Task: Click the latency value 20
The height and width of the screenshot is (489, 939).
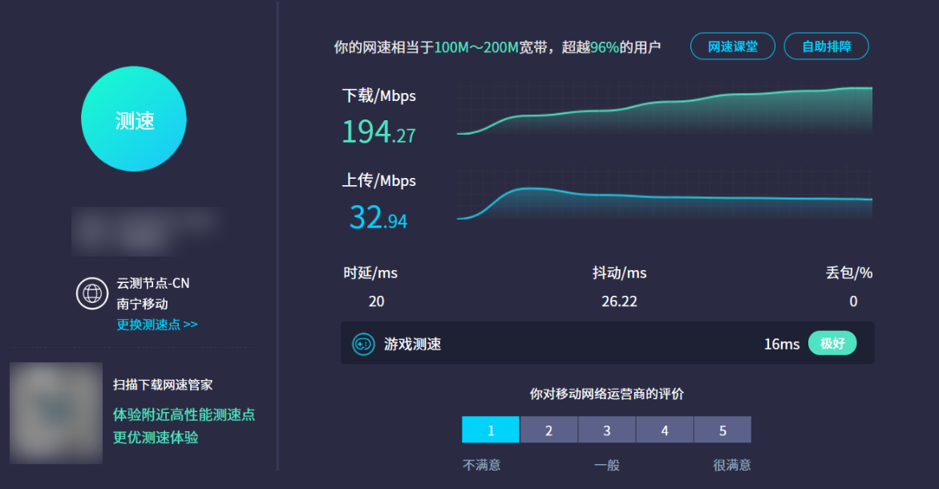Action: pos(376,301)
